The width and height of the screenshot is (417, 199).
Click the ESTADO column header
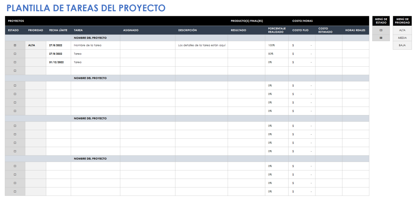click(x=13, y=30)
